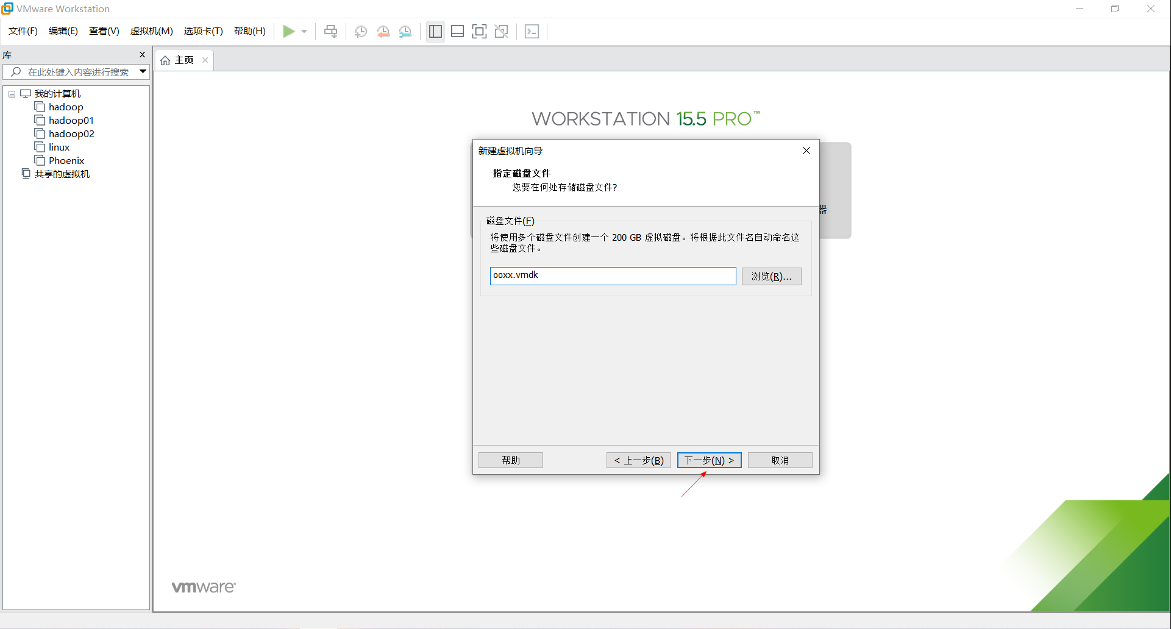Screen dimensions: 1171x629
Task: Select the linux virtual machine
Action: point(59,147)
